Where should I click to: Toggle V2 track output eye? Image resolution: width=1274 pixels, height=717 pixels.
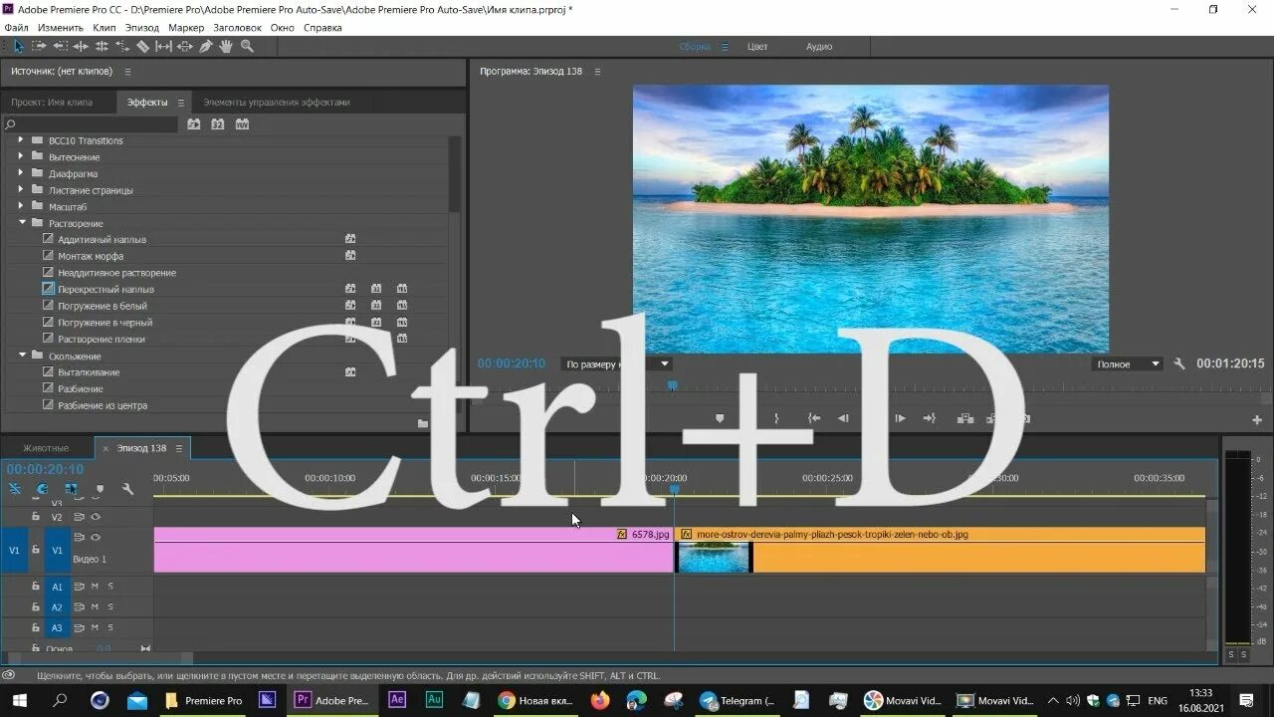click(x=96, y=518)
